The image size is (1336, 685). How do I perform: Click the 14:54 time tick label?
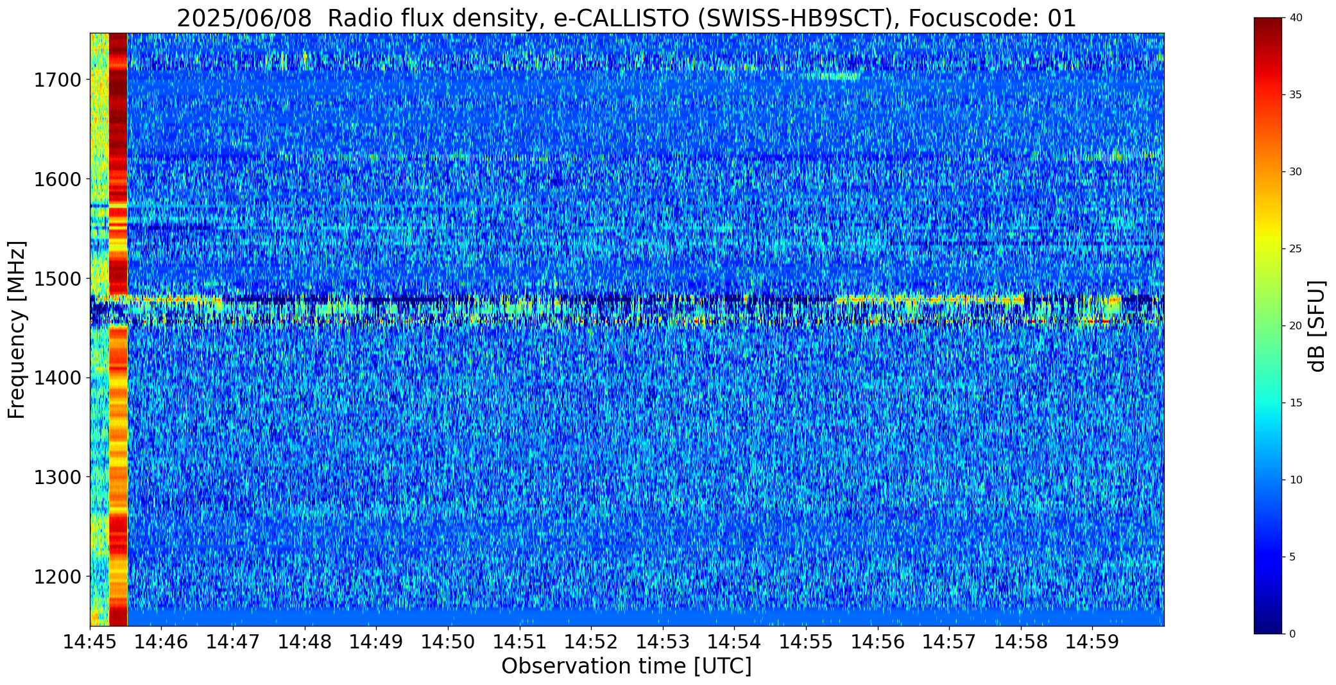(735, 641)
